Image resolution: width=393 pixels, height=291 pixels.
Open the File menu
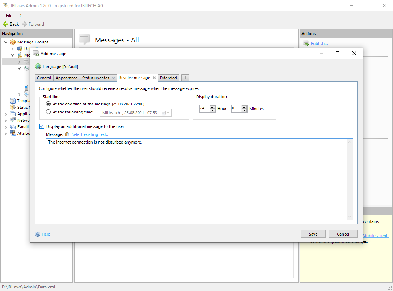[x=9, y=16]
